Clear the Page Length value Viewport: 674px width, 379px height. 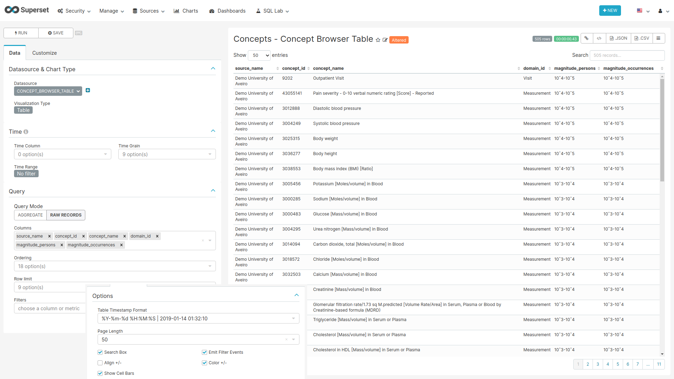(286, 339)
